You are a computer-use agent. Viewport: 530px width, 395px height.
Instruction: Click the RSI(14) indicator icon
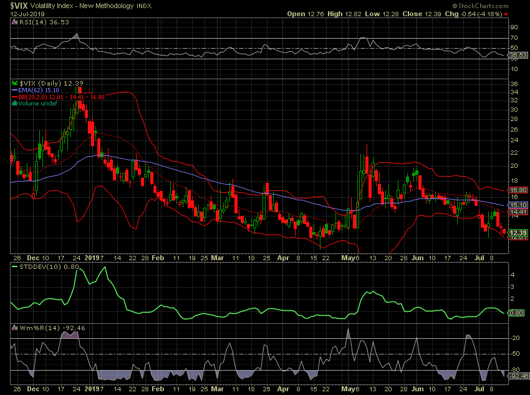coord(14,22)
